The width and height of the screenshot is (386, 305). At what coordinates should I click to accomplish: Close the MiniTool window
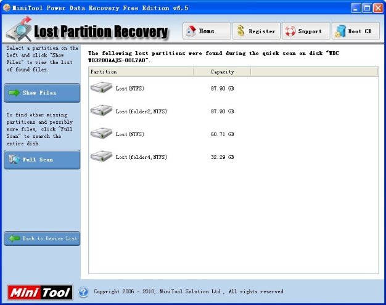click(378, 8)
